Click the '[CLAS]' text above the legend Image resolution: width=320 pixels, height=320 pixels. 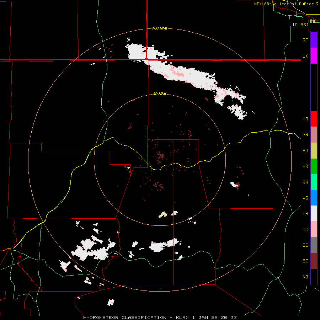pos(300,25)
